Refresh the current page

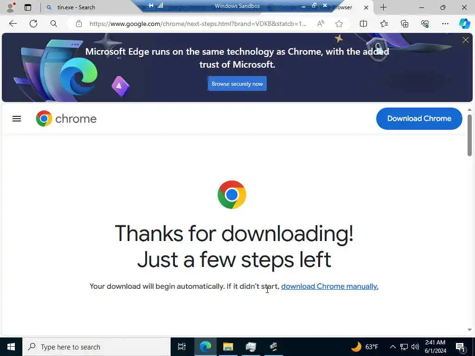(33, 24)
